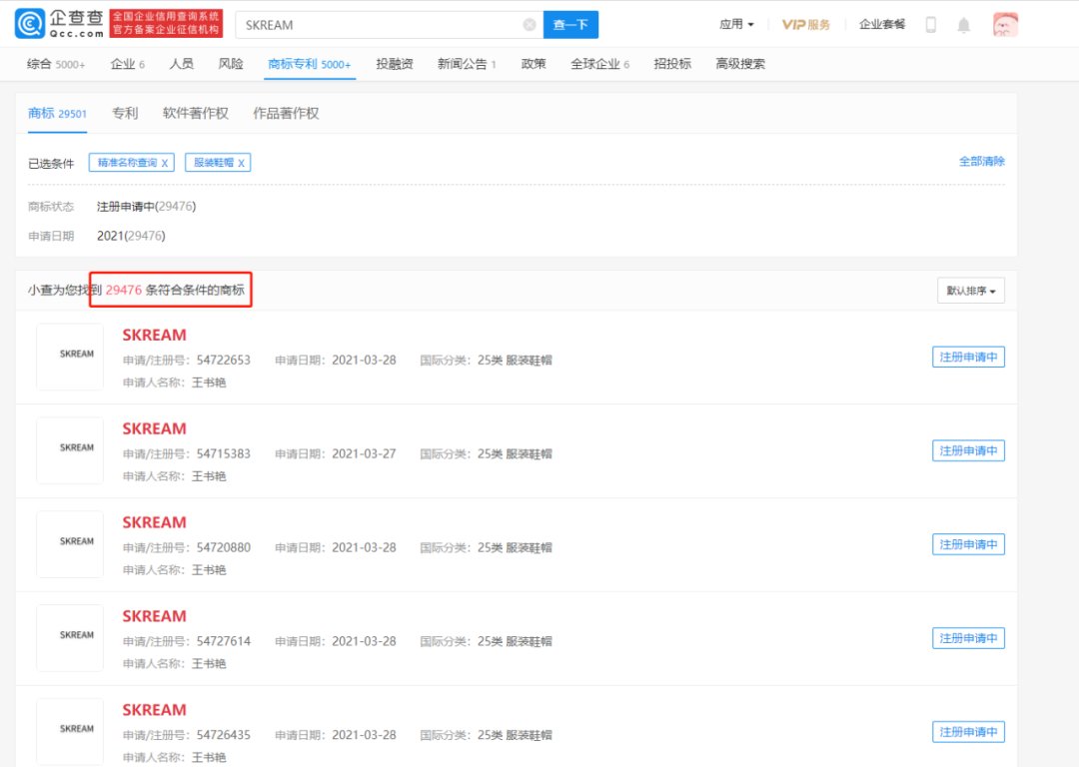This screenshot has width=1079, height=767.
Task: Remove the 服装鞋帽 filter tag
Action: 242,162
